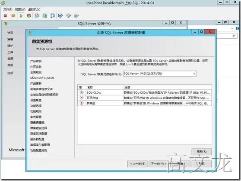
Task: Open the 文件(F) menu
Action: click(x=8, y=9)
